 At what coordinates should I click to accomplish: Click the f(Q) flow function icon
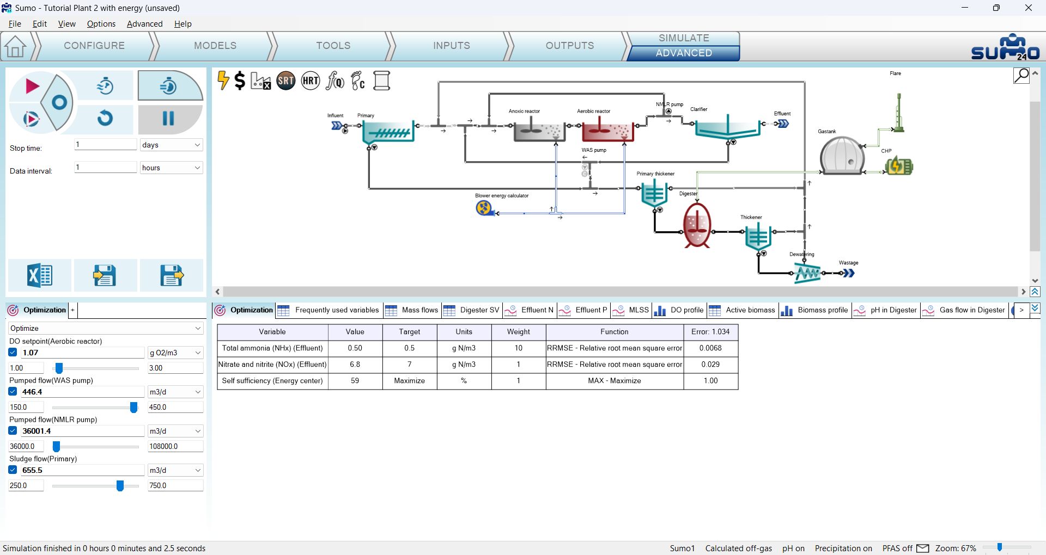[335, 81]
